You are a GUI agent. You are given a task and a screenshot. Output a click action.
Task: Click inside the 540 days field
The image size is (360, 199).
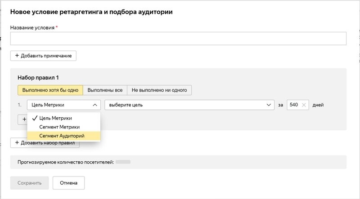click(x=294, y=105)
